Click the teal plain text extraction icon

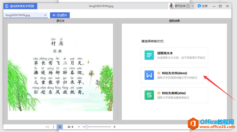coord(149,55)
